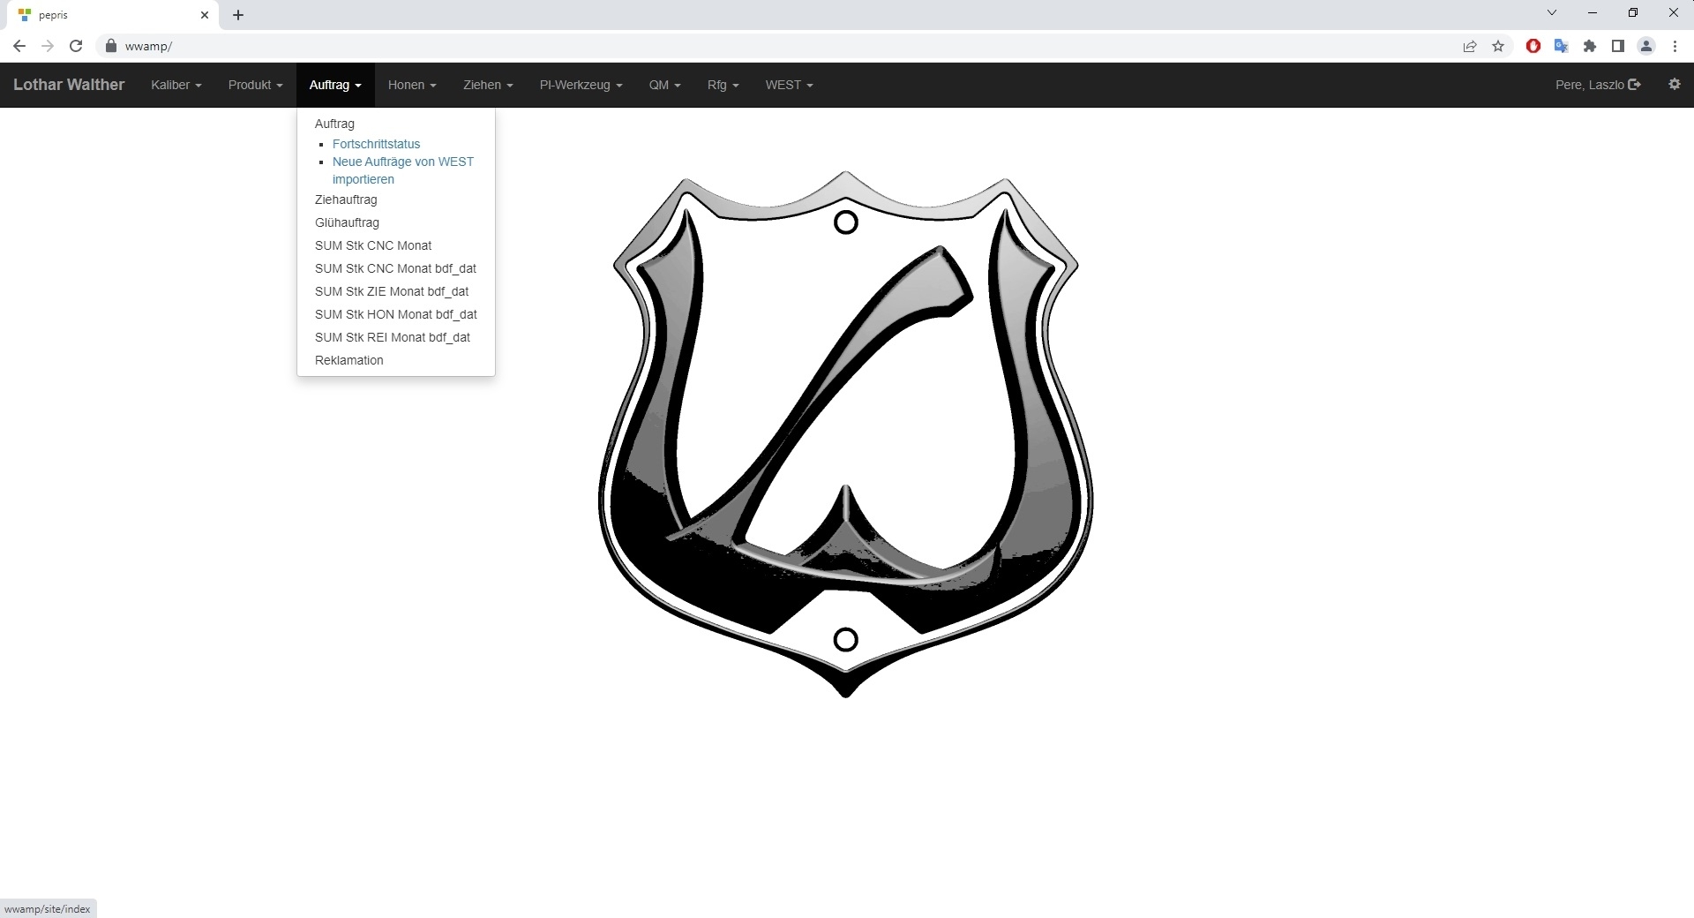Expand the QM dropdown menu
This screenshot has height=918, width=1694.
665,85
